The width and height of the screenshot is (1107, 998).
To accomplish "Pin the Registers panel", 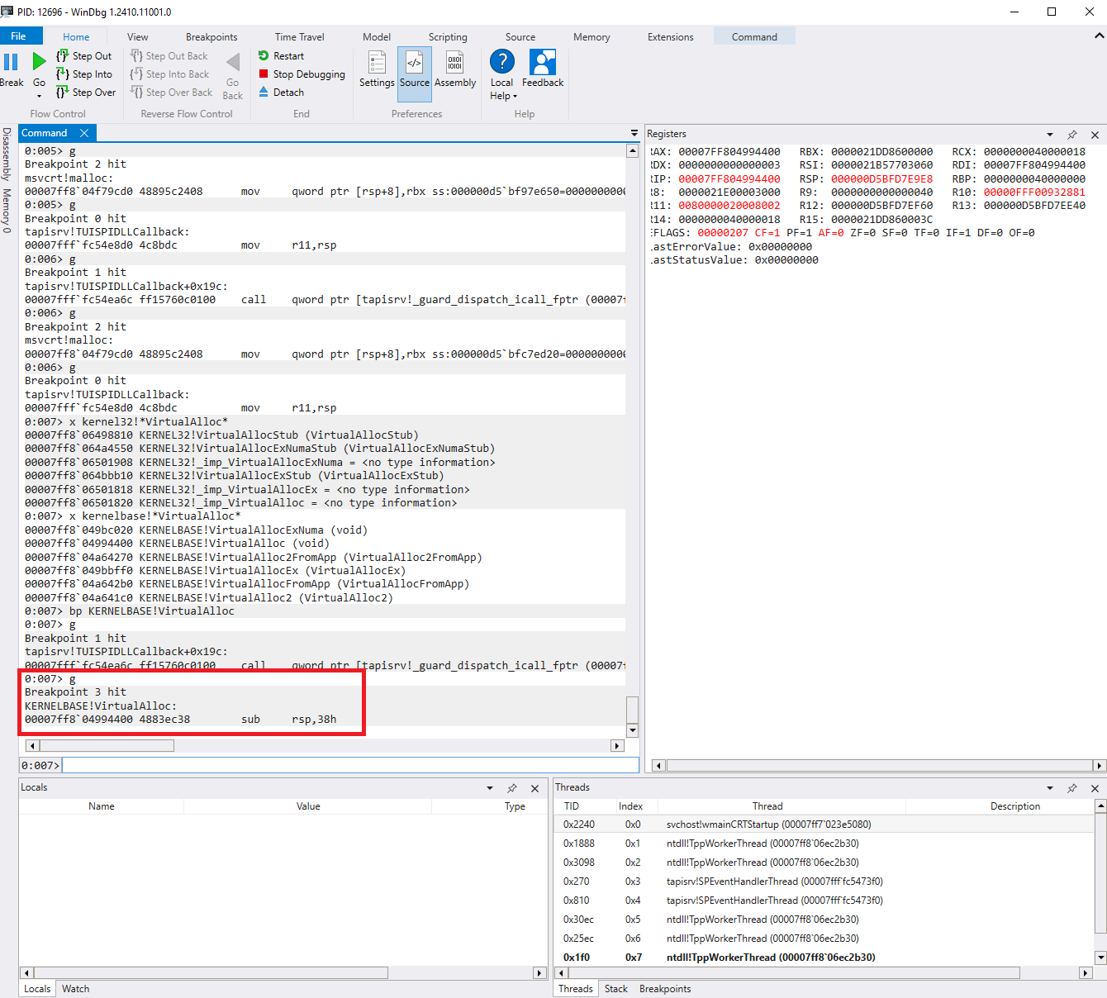I will click(x=1071, y=134).
